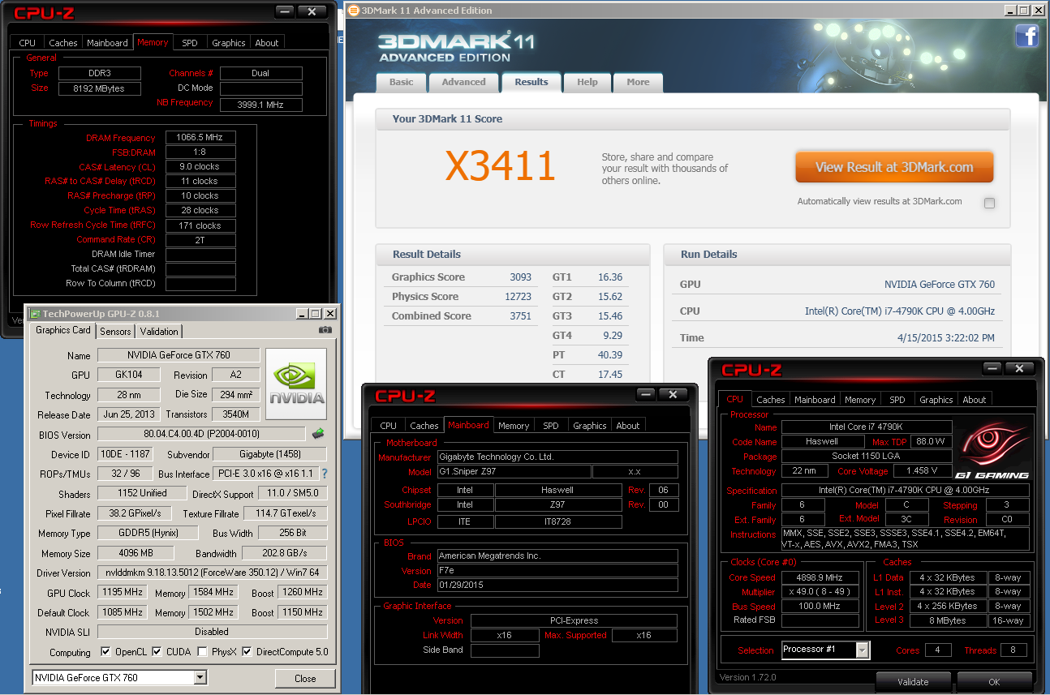Open the Validation tab in GPU-Z
Viewport: 1050px width, 695px height.
159,331
